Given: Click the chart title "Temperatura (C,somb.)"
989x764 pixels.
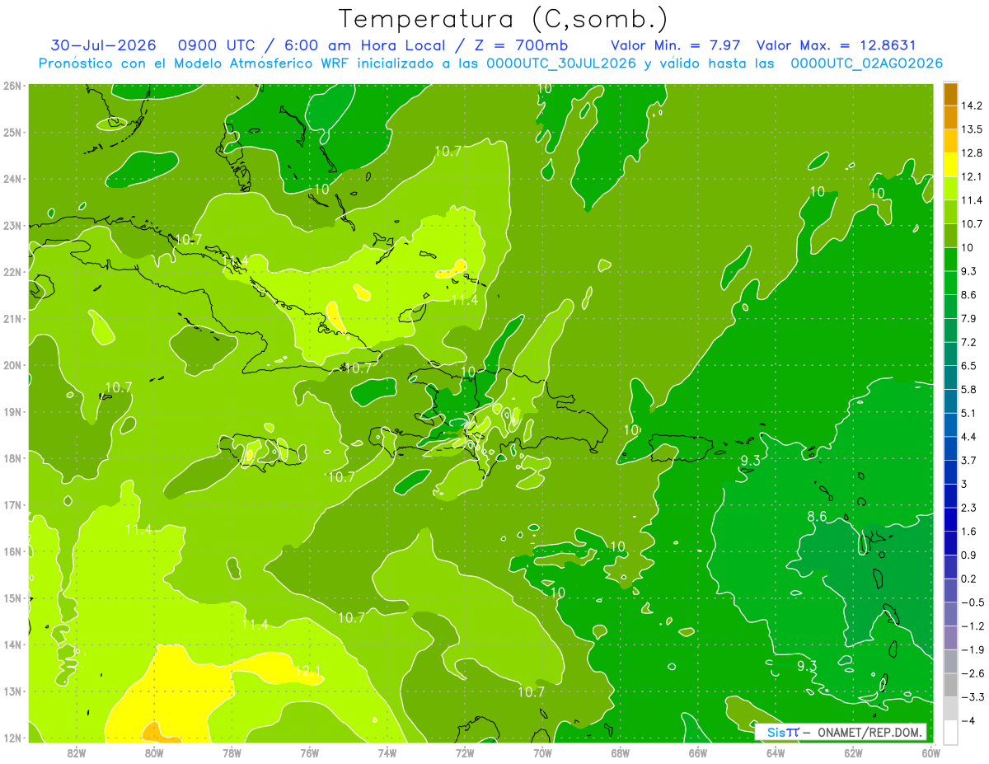Looking at the screenshot, I should tap(504, 18).
